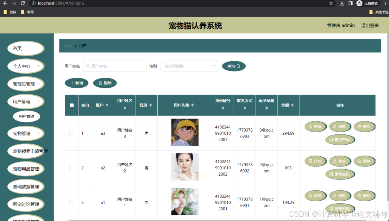Sort table by 用户头像 column arrows

click(x=193, y=105)
